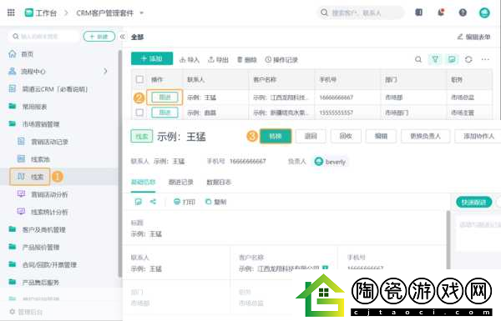The height and width of the screenshot is (321, 501).
Task: Expand 客户及商机管理 folder
Action: coord(37,229)
